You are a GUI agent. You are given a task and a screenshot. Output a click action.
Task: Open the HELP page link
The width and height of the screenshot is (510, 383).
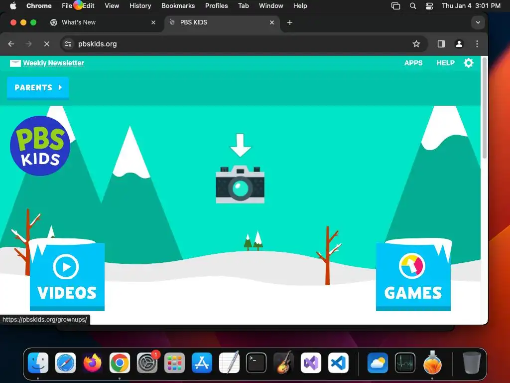point(446,63)
